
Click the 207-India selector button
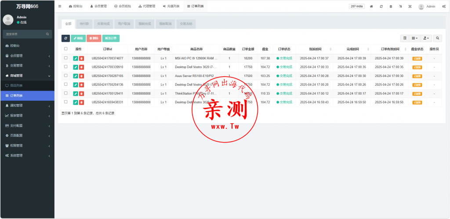[x=357, y=6]
